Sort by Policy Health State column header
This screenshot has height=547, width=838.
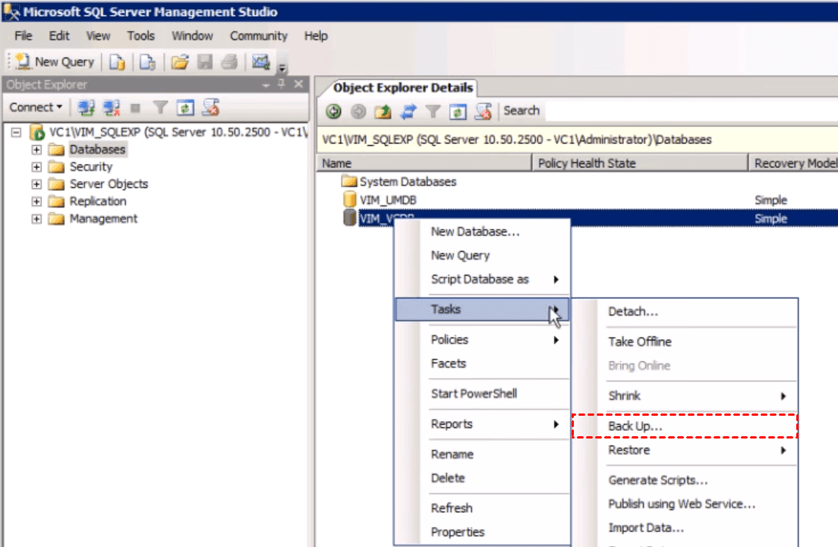click(640, 163)
